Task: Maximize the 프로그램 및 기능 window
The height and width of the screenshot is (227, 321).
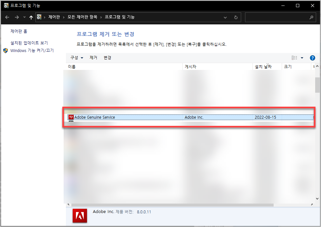Action: click(298, 6)
